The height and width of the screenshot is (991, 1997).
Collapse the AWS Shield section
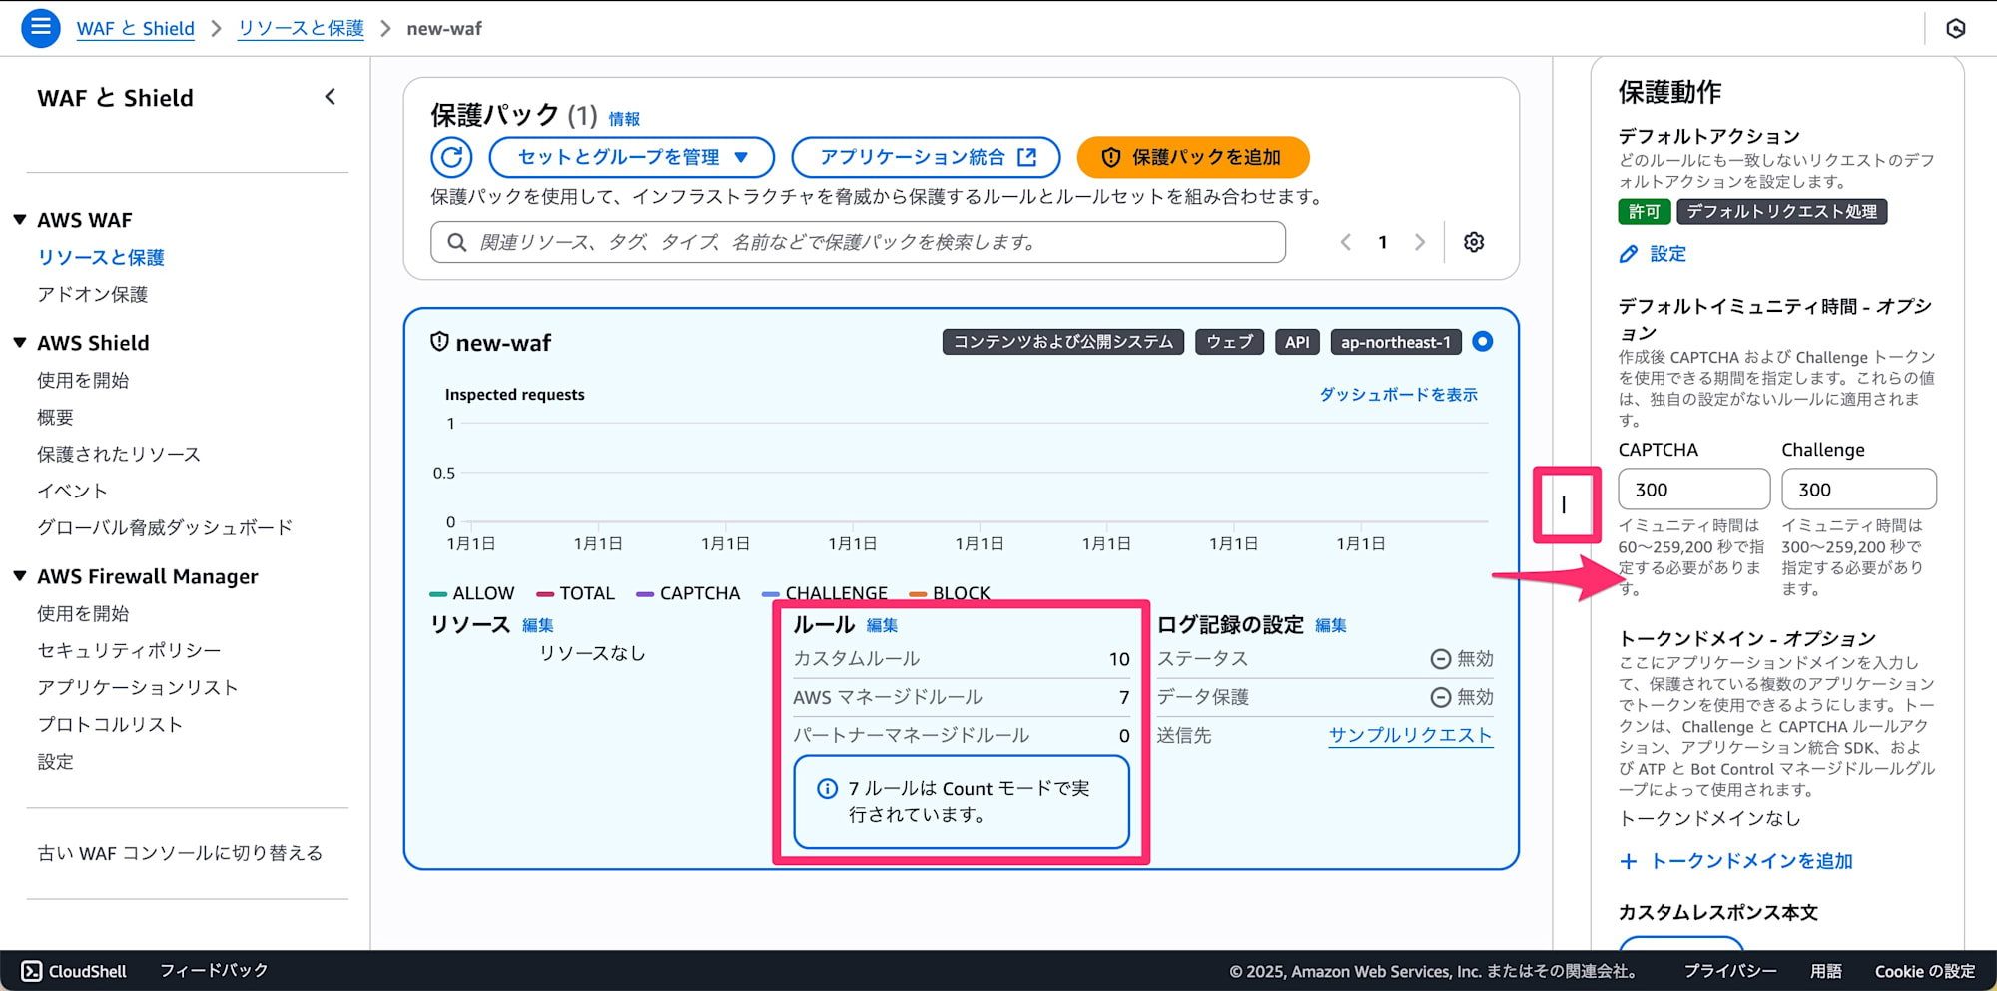pos(19,343)
